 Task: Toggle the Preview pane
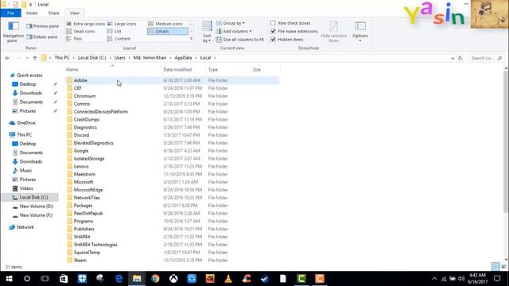click(42, 26)
